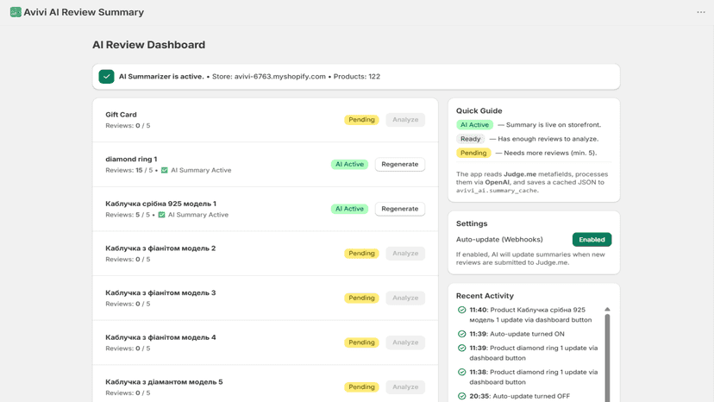Click 20:35 Auto-update turned OFF entry
Image resolution: width=714 pixels, height=402 pixels.
point(520,397)
